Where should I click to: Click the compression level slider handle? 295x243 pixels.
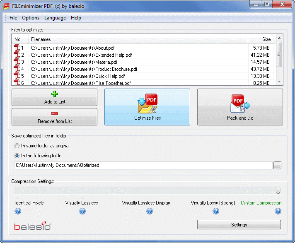278,190
